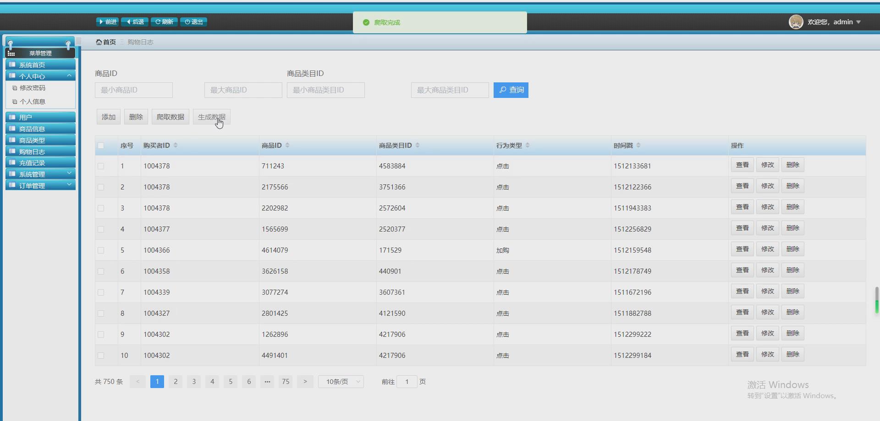Image resolution: width=880 pixels, height=421 pixels.
Task: Go to pagination page 6
Action: 249,382
